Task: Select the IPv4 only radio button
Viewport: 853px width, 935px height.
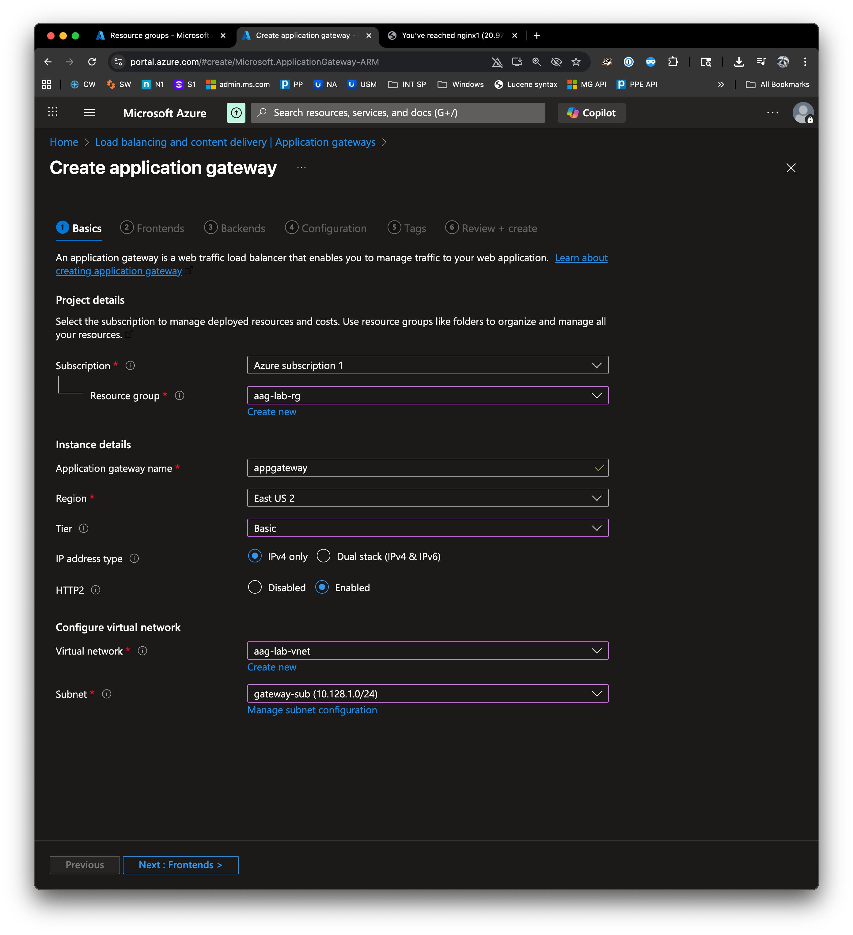Action: click(x=255, y=556)
